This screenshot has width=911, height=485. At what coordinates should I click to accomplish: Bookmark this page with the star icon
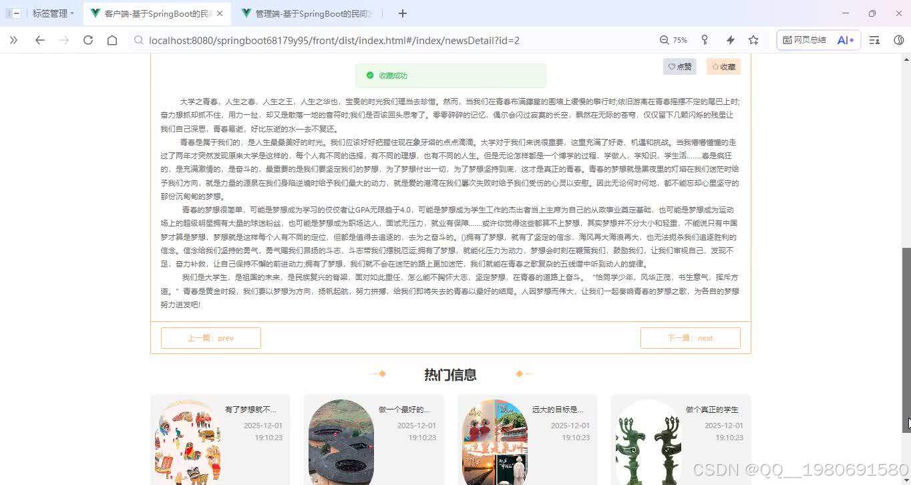tap(753, 40)
